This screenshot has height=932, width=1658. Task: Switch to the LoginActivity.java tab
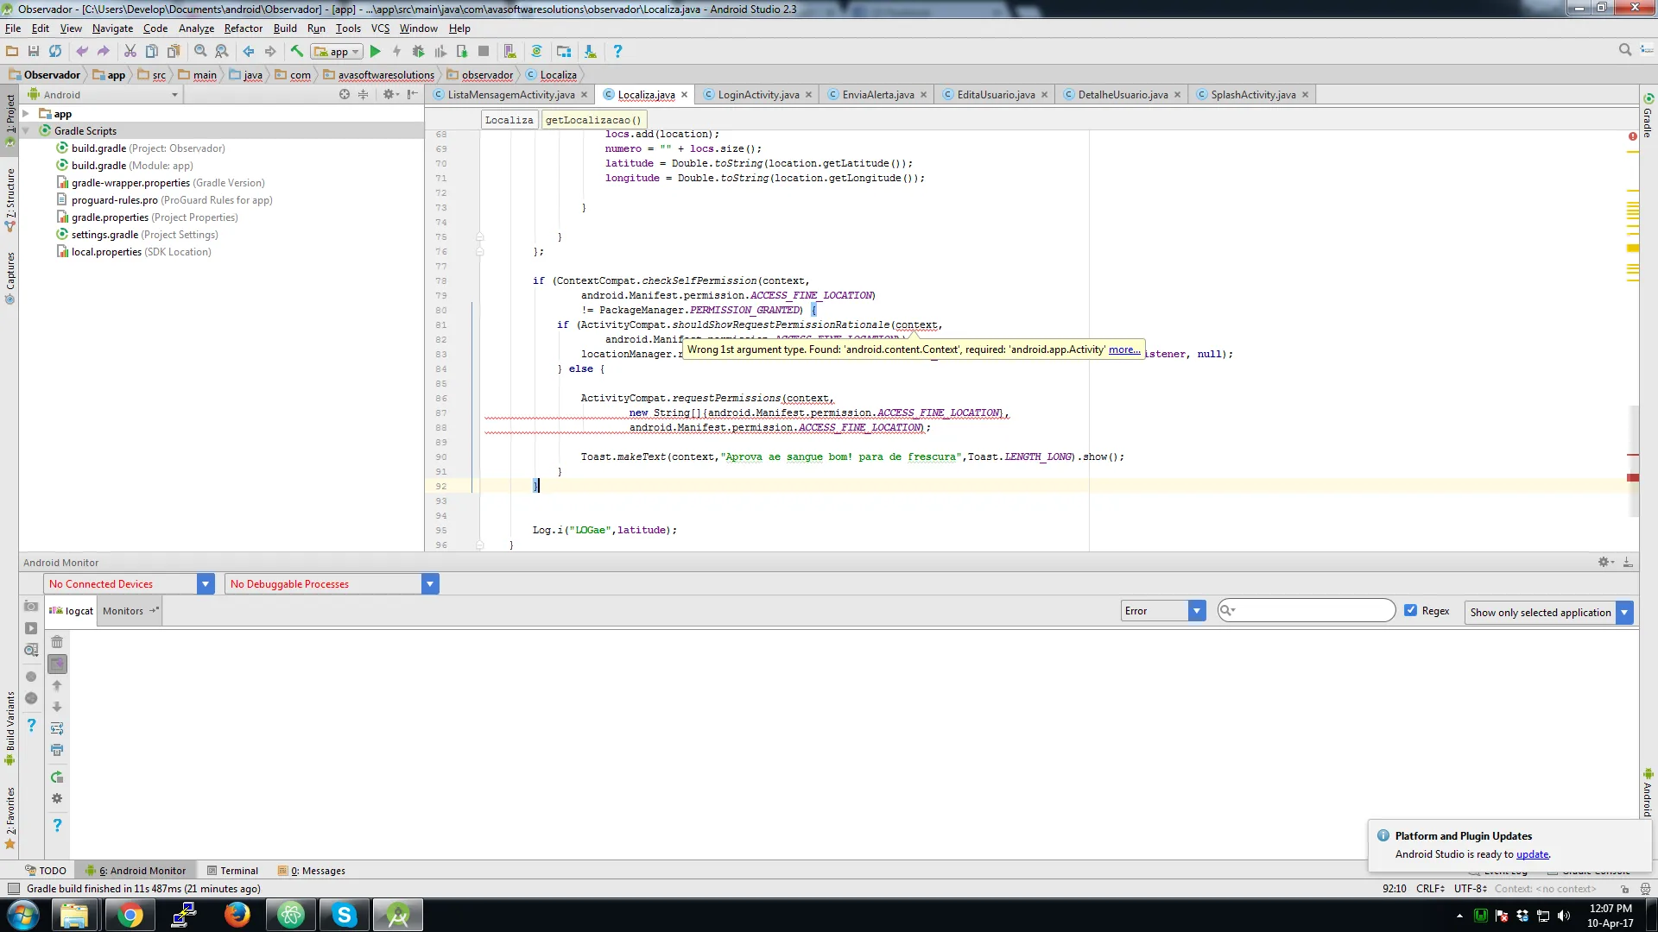[757, 95]
